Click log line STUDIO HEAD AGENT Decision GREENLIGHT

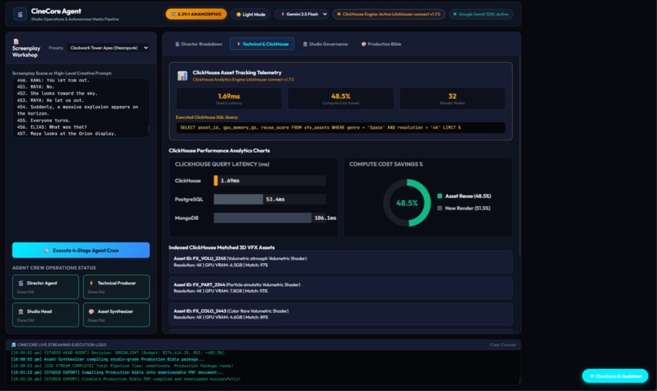click(x=118, y=353)
